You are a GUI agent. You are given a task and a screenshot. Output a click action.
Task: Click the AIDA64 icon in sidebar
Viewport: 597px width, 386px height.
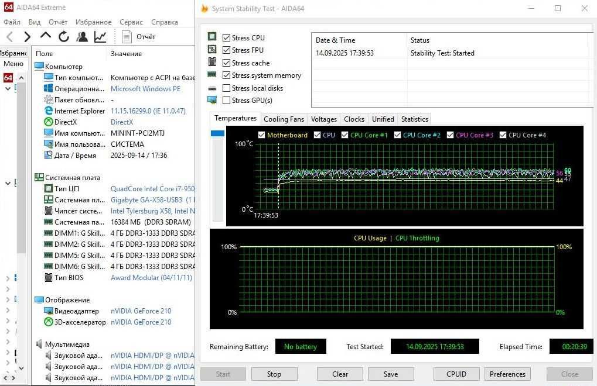(8, 78)
